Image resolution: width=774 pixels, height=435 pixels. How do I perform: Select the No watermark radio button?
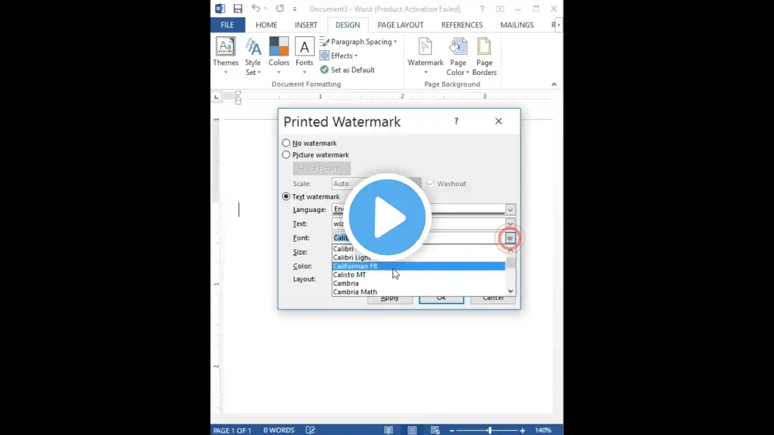coord(287,143)
